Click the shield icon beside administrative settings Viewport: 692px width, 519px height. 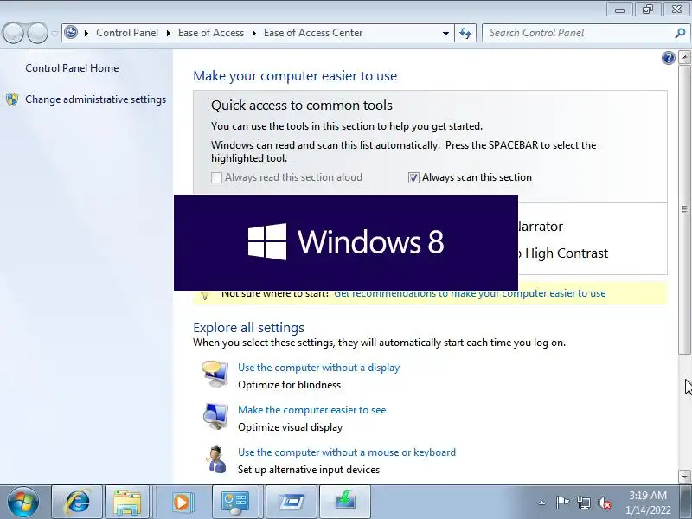tap(12, 99)
